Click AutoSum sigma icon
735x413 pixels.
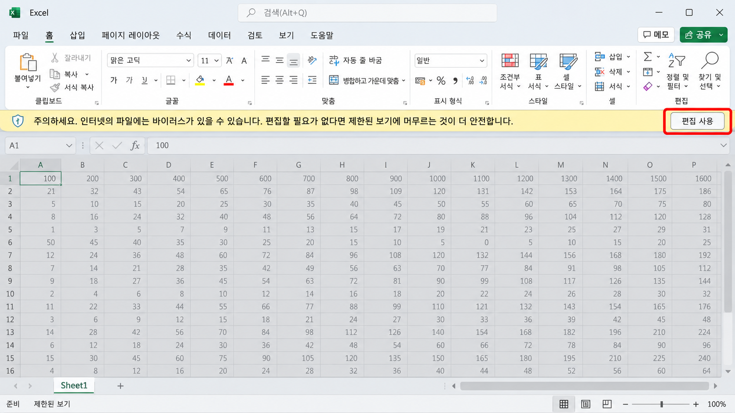[648, 57]
